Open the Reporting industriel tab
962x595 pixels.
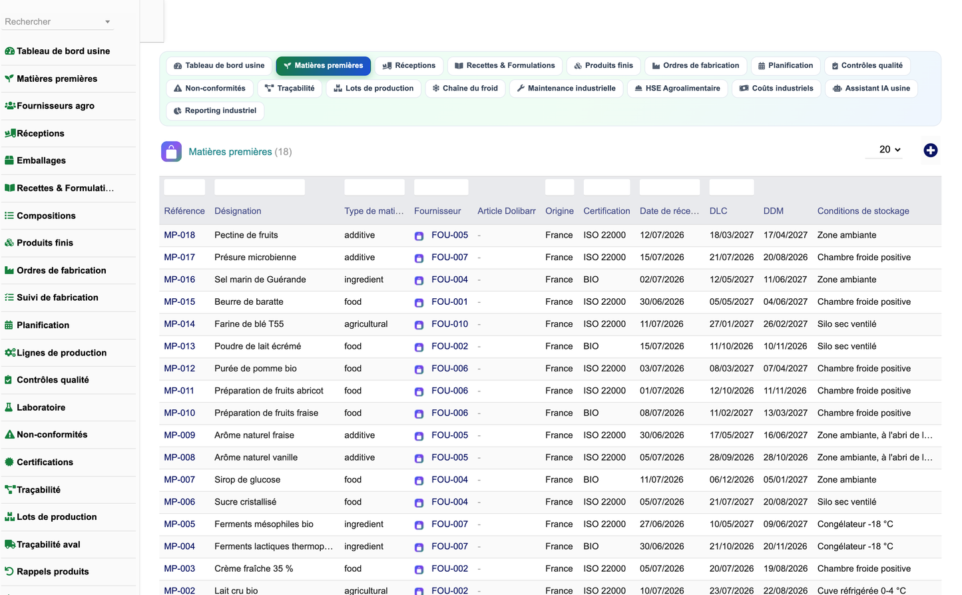(215, 110)
